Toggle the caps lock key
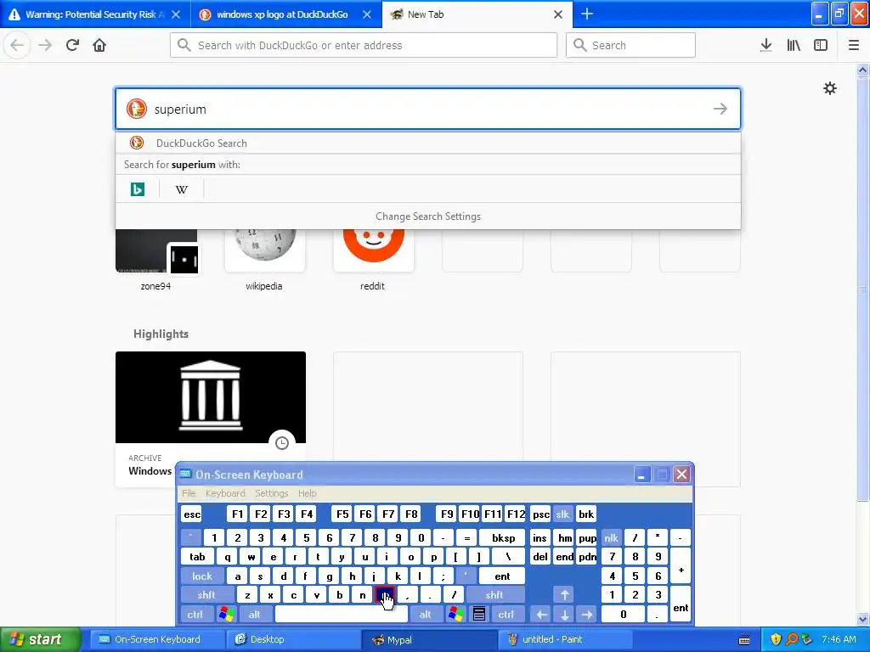870x652 pixels. point(202,576)
